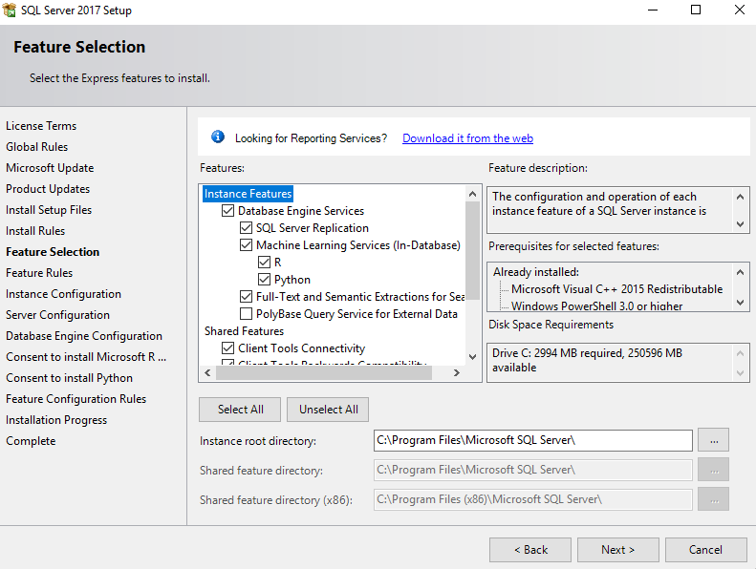Screen dimensions: 756x569
Task: Select Database Engine Configuration step
Action: coord(84,336)
